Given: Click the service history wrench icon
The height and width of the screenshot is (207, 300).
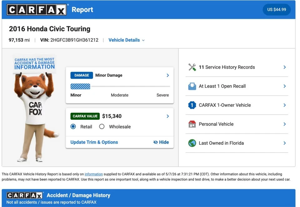Looking at the screenshot, I should [192, 67].
